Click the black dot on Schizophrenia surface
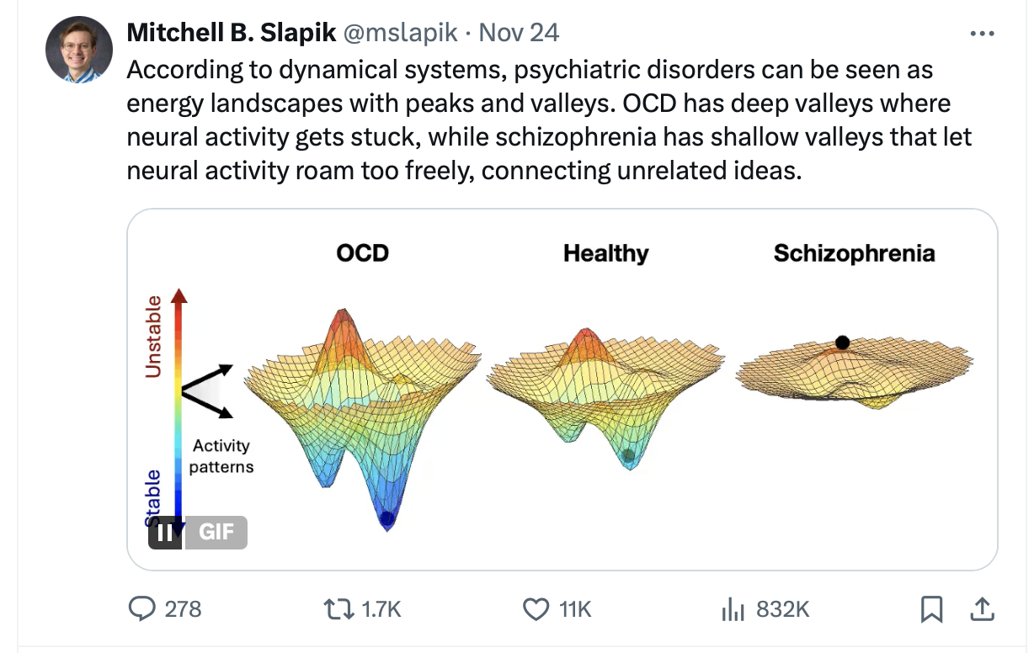 pyautogui.click(x=842, y=342)
